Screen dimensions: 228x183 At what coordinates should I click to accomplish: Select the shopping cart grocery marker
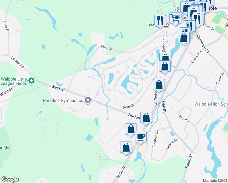tap(176, 19)
